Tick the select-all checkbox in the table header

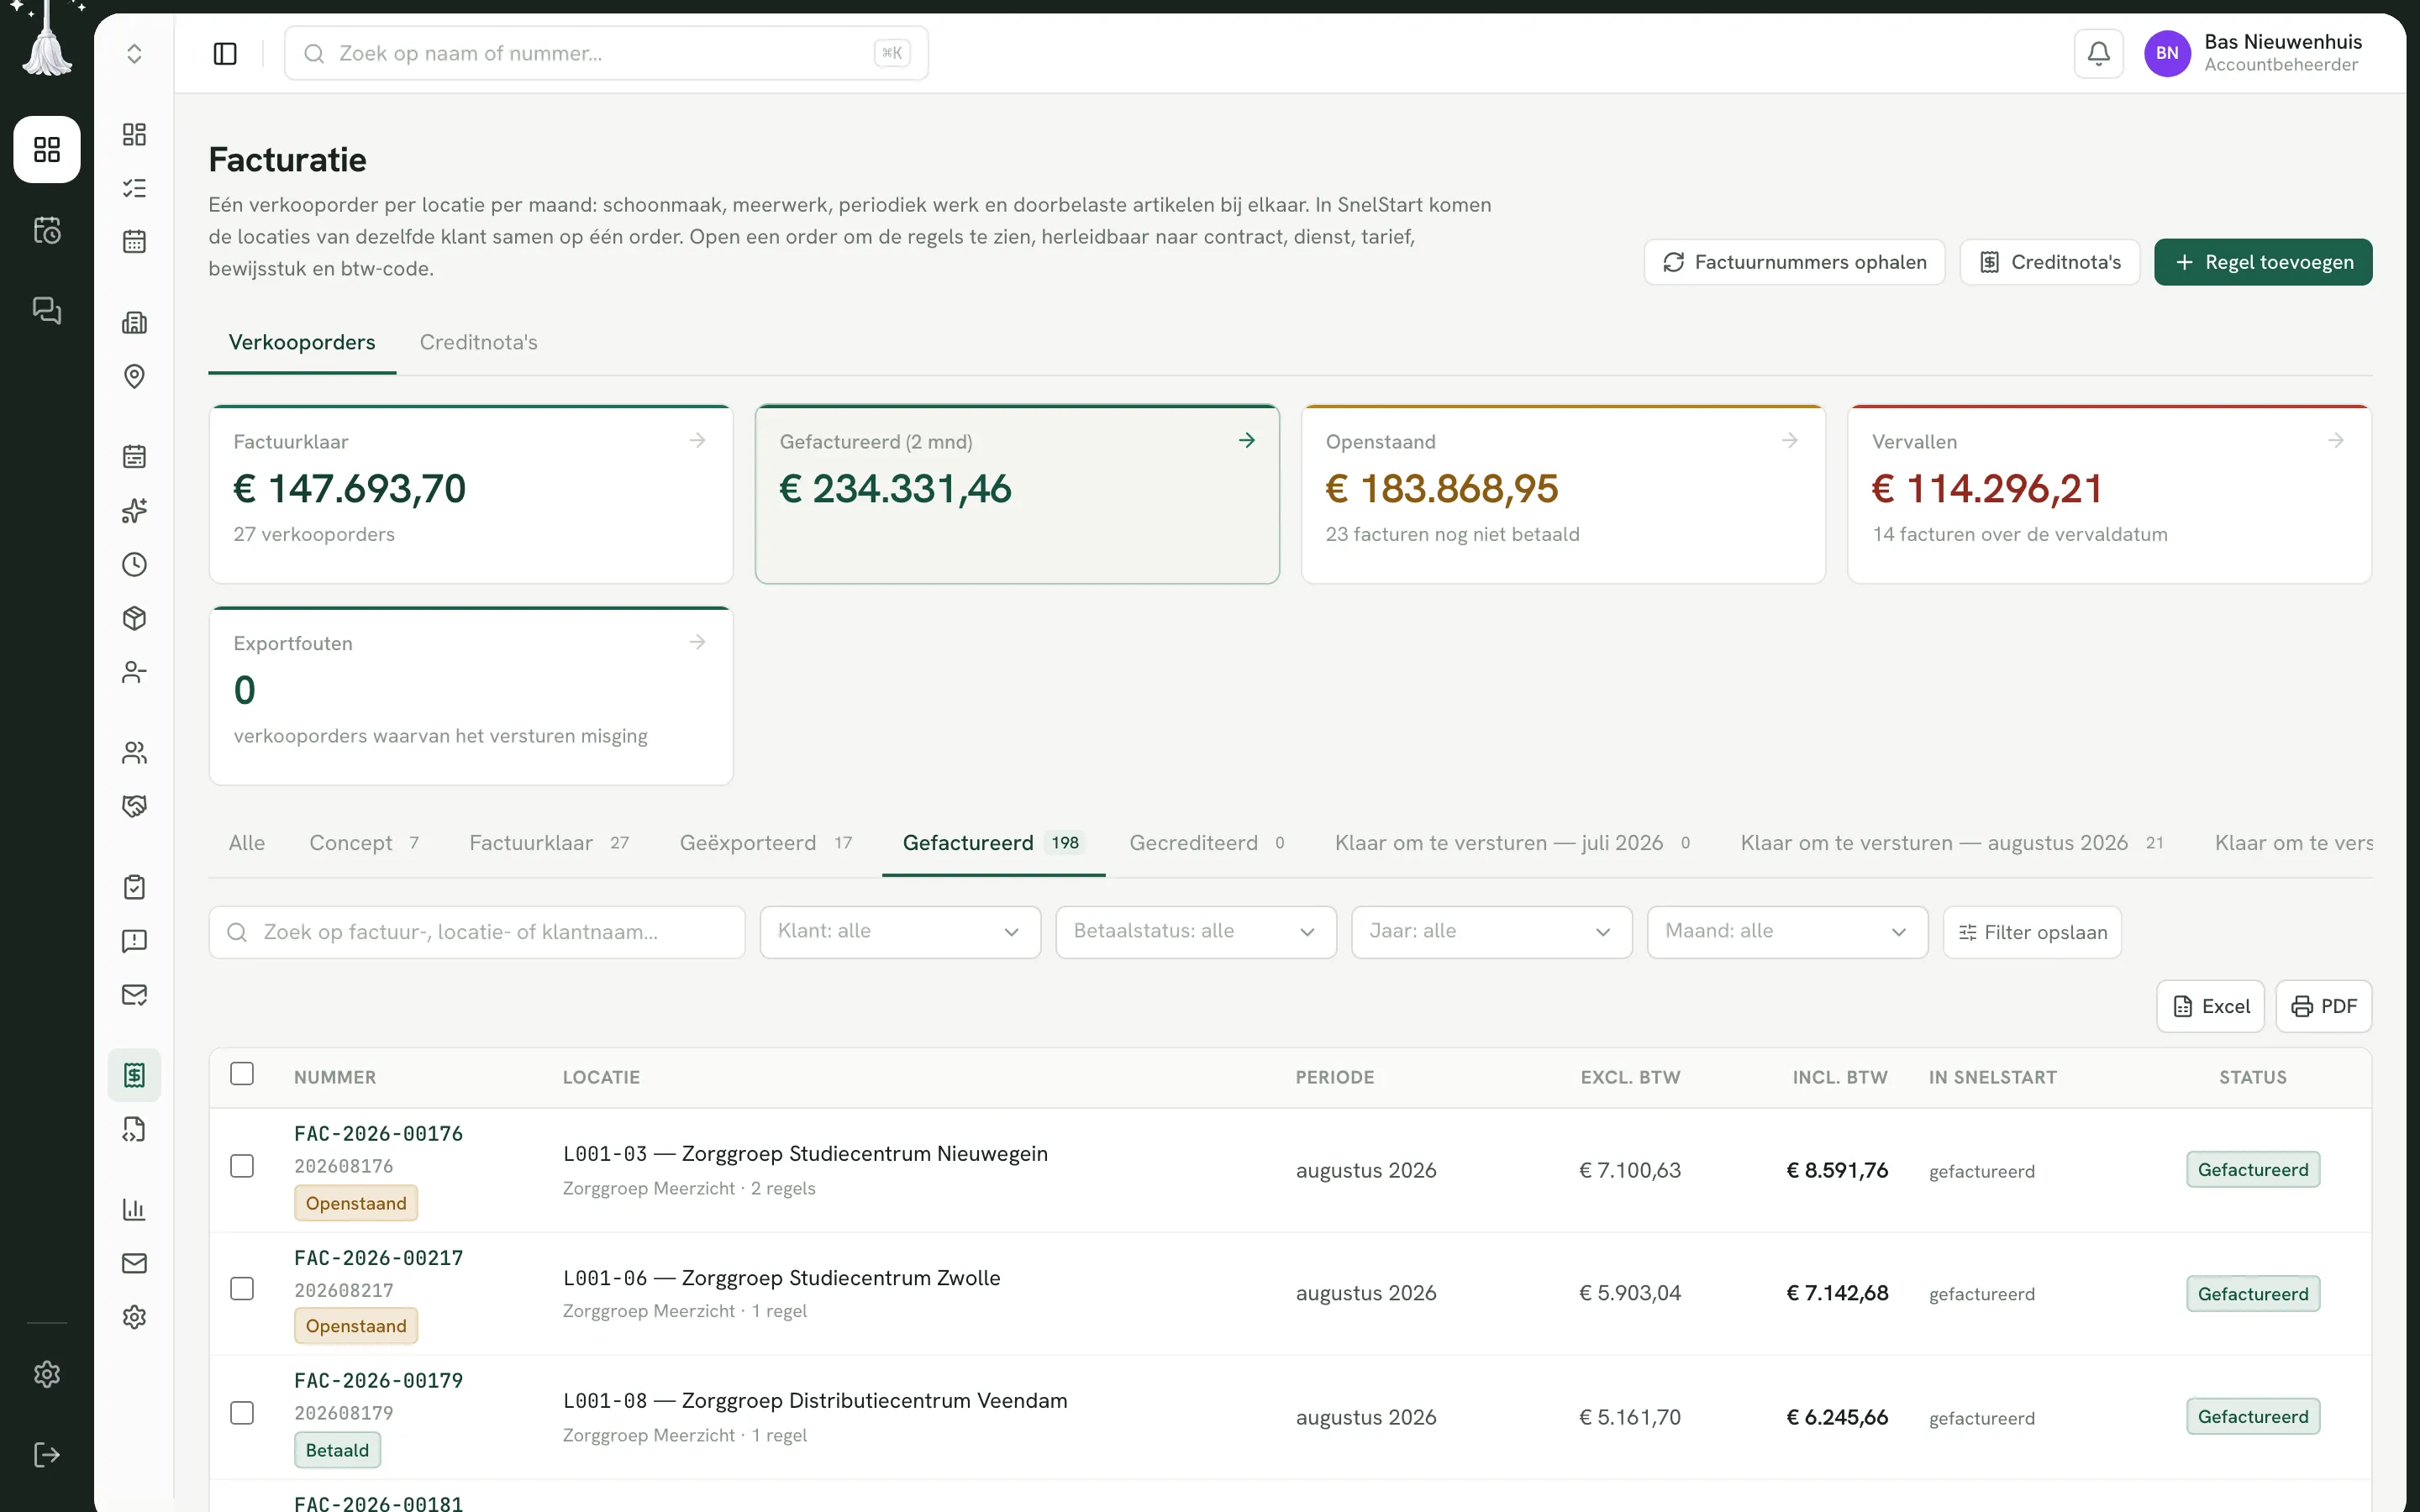(242, 1074)
